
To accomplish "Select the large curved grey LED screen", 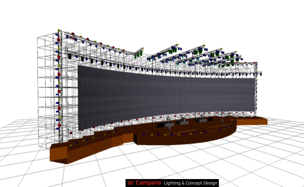I will point(166,97).
